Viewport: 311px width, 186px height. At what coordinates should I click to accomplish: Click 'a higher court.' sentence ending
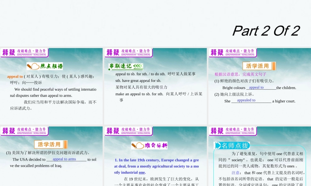click(284, 101)
